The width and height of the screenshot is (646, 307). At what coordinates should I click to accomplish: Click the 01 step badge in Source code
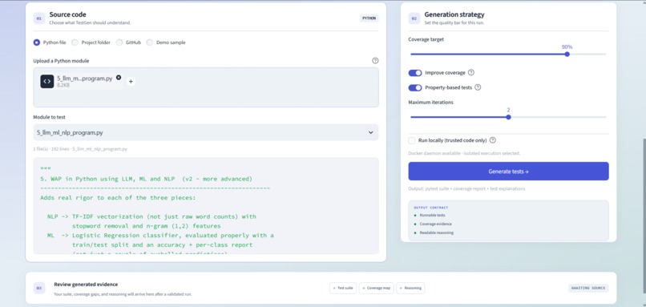tap(39, 18)
